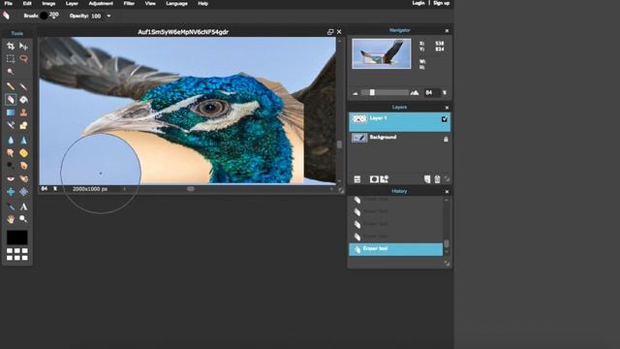Click the Navigator preview thumbnail

[x=382, y=54]
